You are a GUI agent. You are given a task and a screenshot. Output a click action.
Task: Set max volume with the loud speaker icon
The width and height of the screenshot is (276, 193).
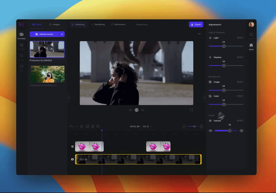click(241, 130)
